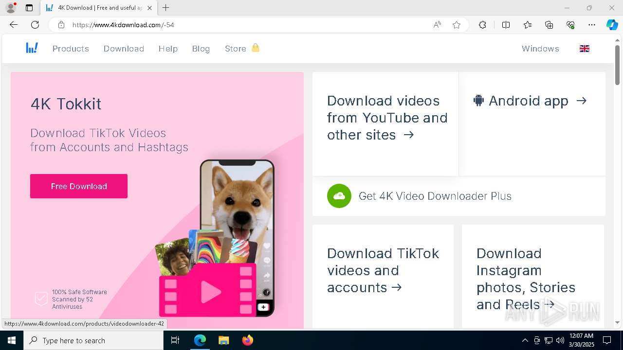Open the Store menu item
Screen dimensions: 623x350
pos(236,49)
